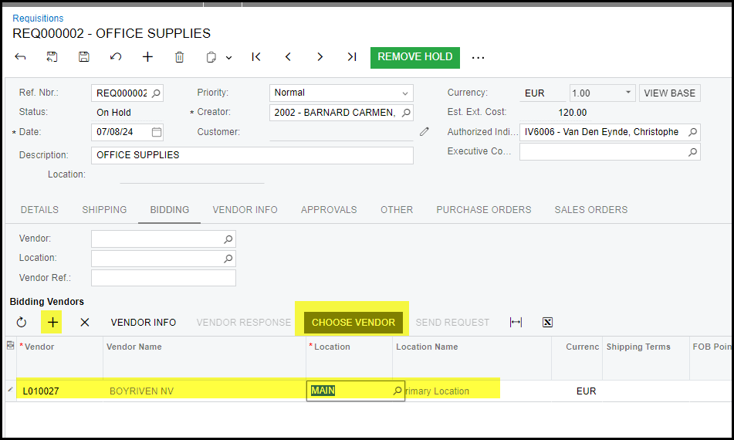Open the Requisitions breadcrumb link
The image size is (734, 440).
[x=38, y=19]
